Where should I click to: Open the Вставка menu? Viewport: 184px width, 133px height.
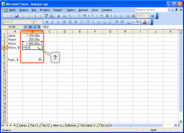coord(45,10)
